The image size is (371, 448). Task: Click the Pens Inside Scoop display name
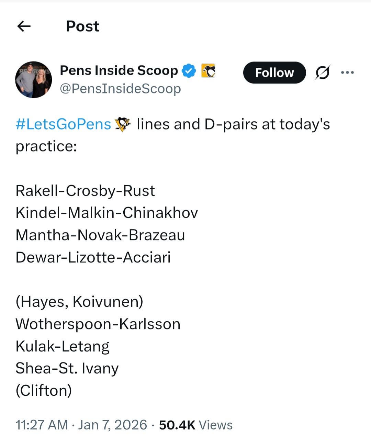(x=119, y=70)
